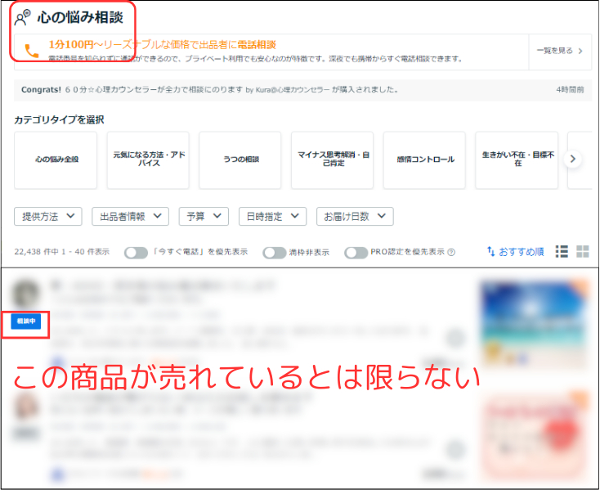600x490 pixels.
Task: Switch to list view icon
Action: [562, 251]
